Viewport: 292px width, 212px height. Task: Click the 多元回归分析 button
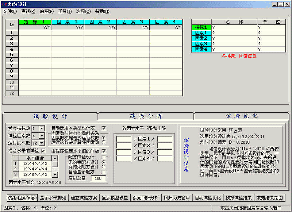146,198
